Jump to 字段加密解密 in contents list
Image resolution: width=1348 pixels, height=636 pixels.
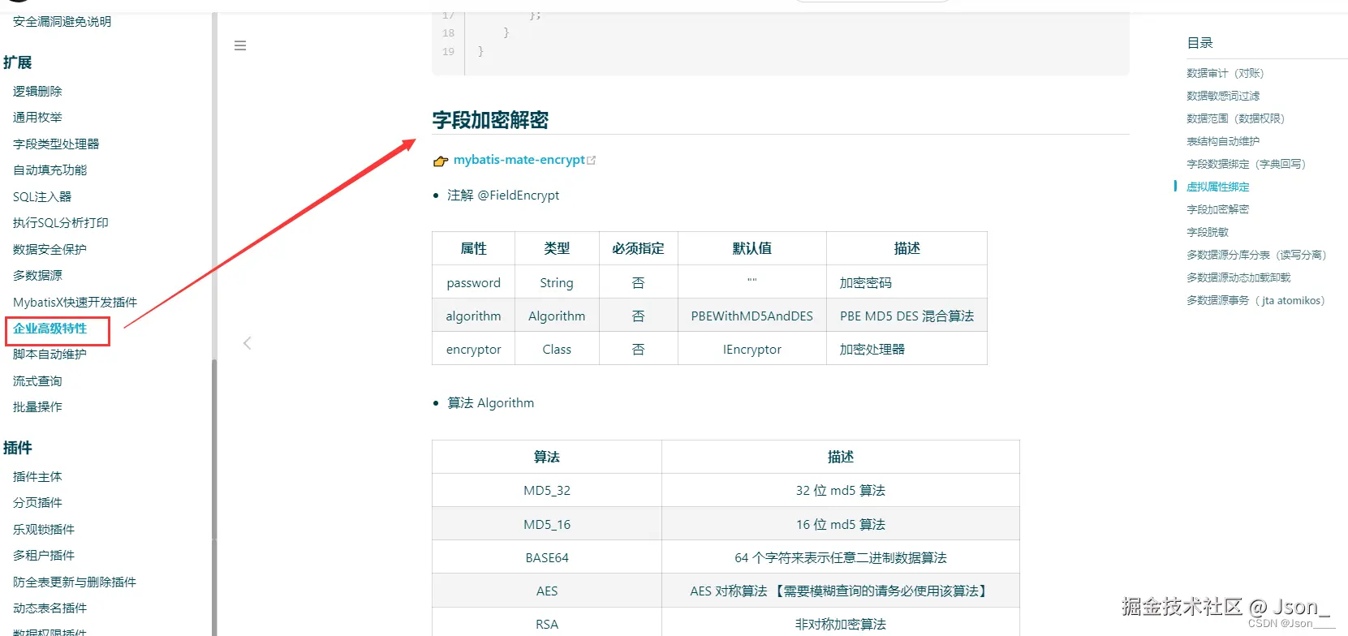tap(1218, 209)
